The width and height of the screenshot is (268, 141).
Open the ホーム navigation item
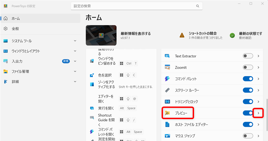(x=40, y=18)
